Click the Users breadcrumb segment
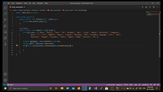Image resolution: width=163 pixels, height=92 pixels. point(15,10)
